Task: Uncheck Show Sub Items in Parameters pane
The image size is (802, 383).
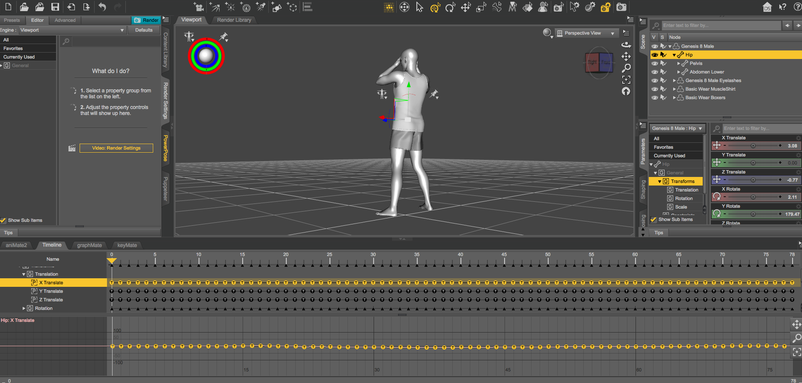Action: click(x=653, y=219)
